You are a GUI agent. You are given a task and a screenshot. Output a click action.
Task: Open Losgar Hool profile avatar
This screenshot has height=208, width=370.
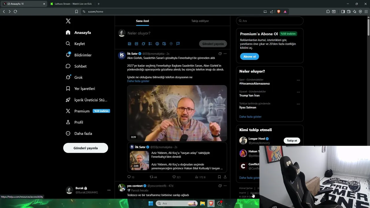coord(243,141)
